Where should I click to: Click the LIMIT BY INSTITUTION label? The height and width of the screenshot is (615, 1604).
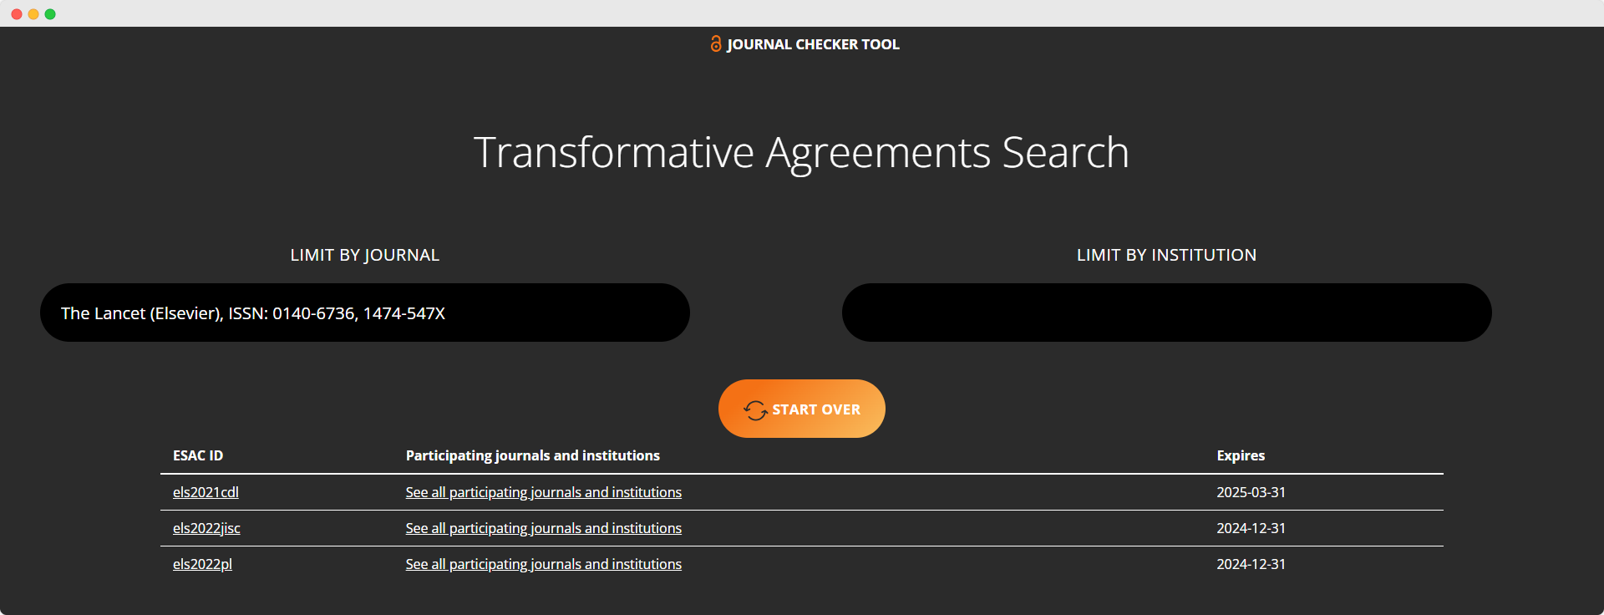[x=1166, y=255]
